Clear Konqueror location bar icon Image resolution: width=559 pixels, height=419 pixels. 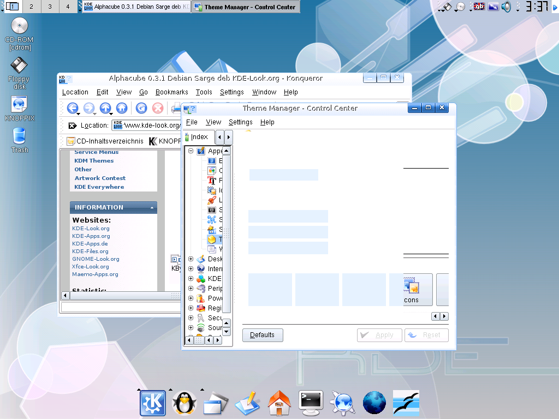coord(73,125)
